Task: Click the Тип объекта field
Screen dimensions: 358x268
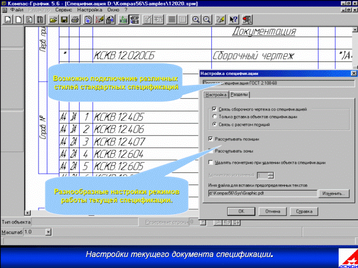Action: (x=85, y=222)
